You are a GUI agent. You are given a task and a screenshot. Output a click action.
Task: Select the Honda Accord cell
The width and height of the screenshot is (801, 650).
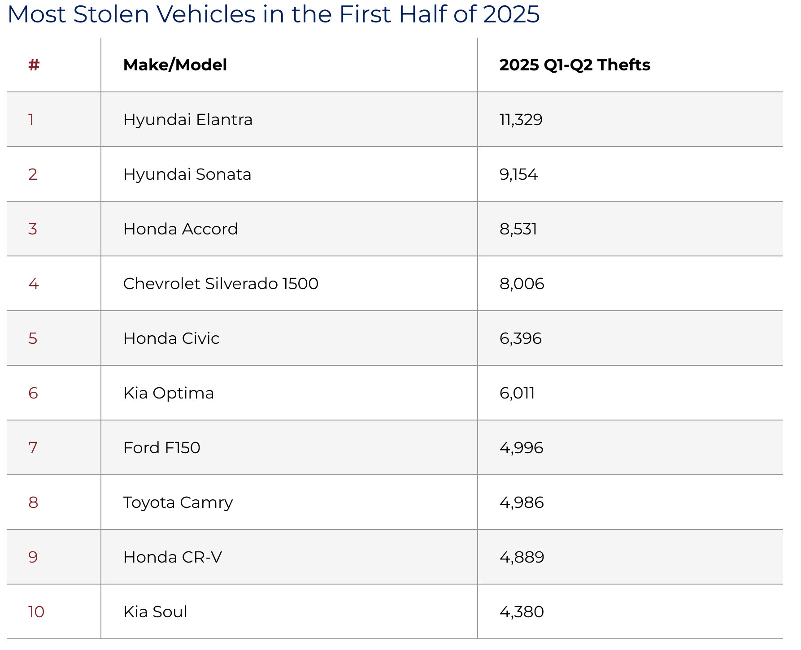tap(180, 229)
